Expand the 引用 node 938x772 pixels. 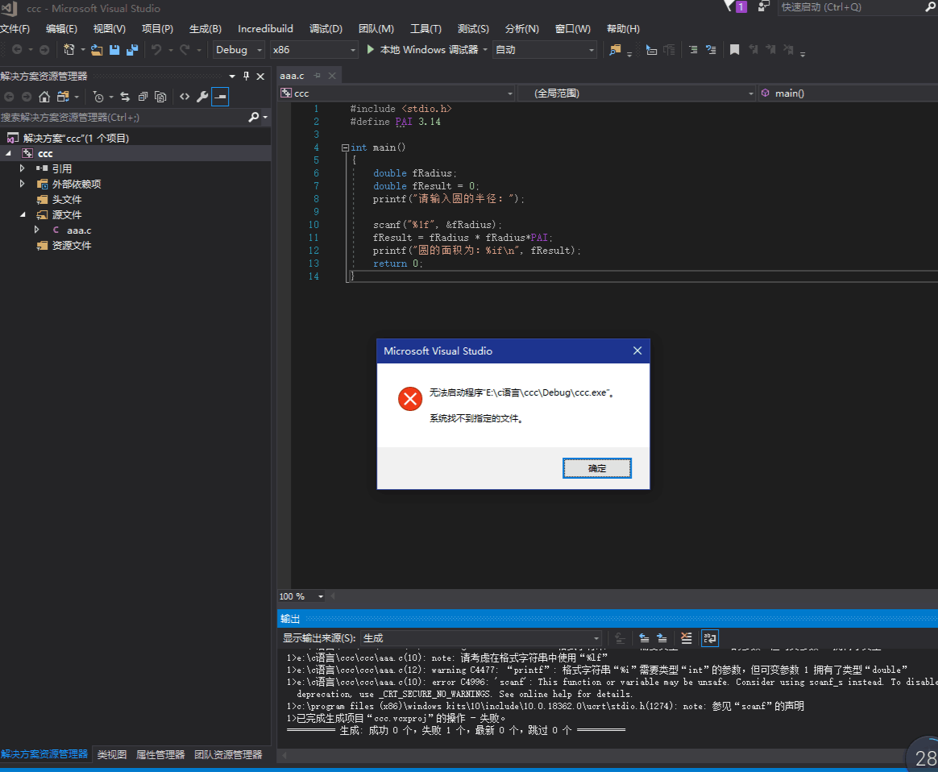click(x=22, y=168)
